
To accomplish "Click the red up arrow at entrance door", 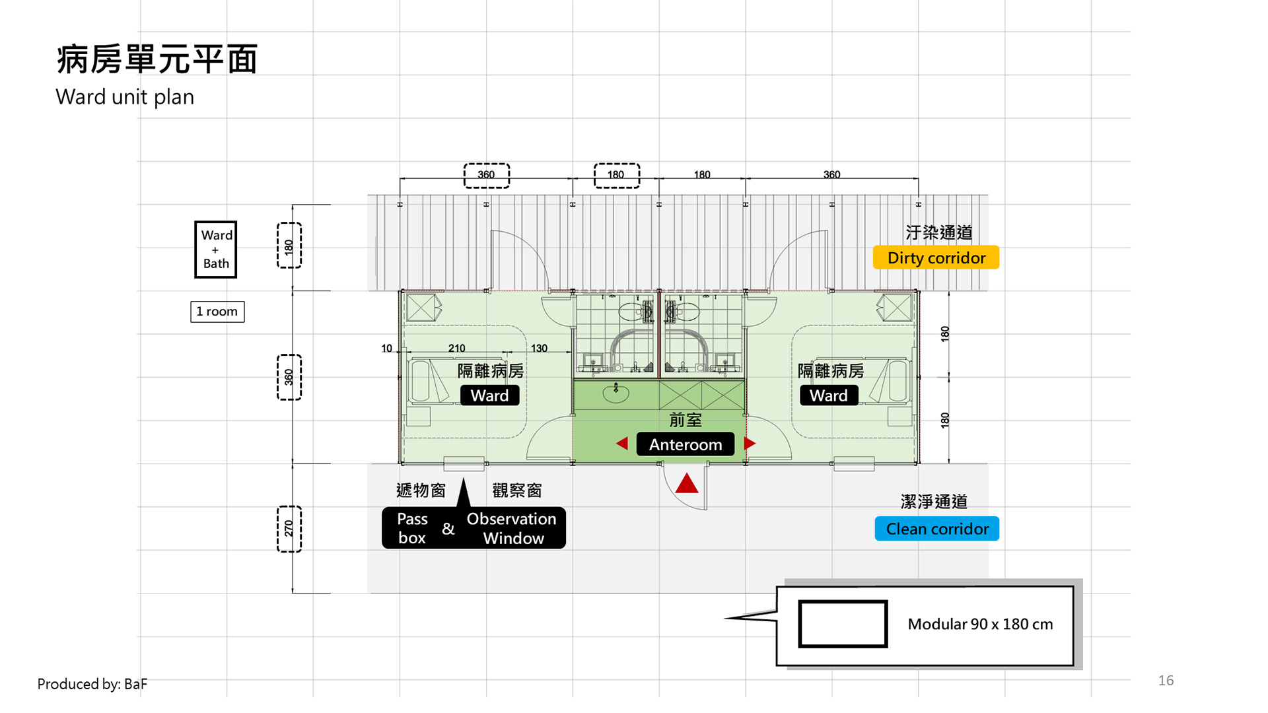I will point(687,484).
